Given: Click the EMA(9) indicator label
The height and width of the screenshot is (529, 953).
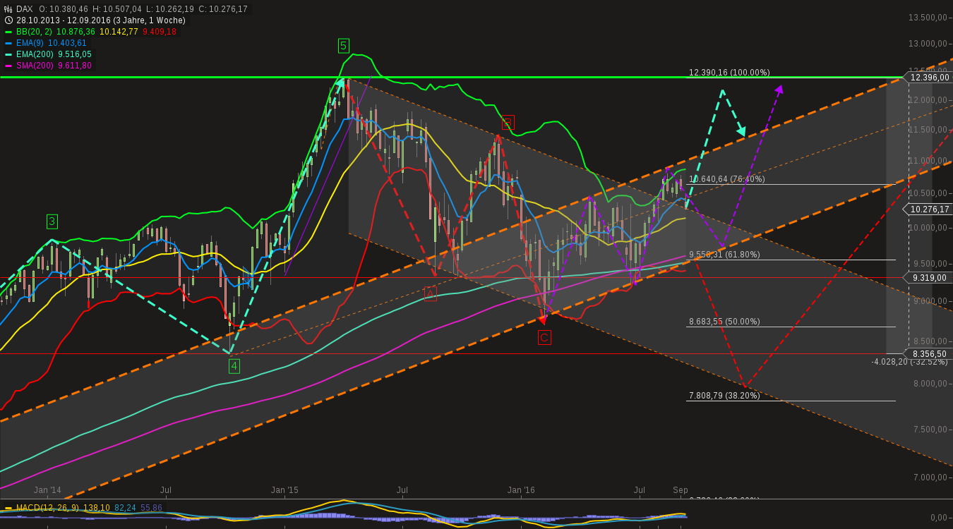Looking at the screenshot, I should (30, 43).
